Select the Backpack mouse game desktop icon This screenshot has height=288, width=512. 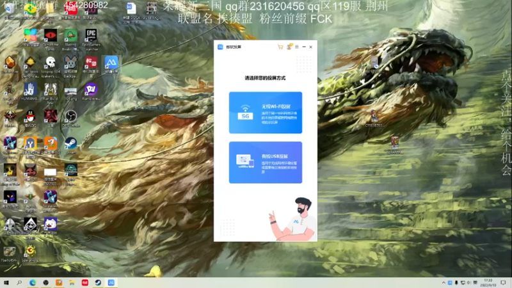pos(71,67)
